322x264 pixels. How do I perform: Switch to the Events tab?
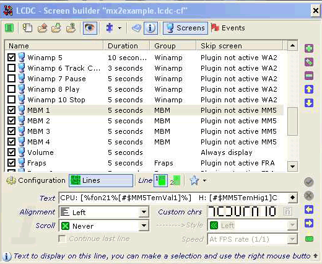228,28
